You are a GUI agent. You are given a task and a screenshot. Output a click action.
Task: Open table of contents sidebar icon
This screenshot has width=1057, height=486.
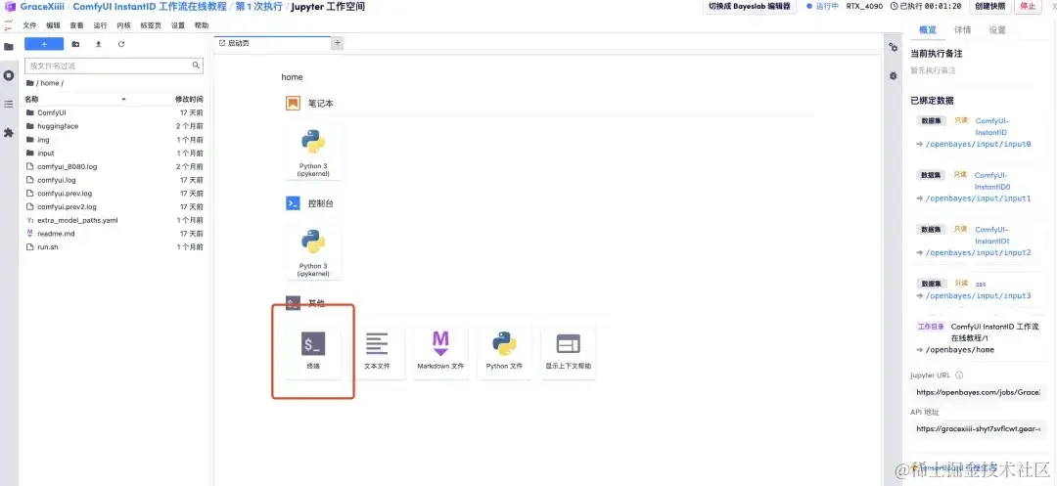coord(9,105)
